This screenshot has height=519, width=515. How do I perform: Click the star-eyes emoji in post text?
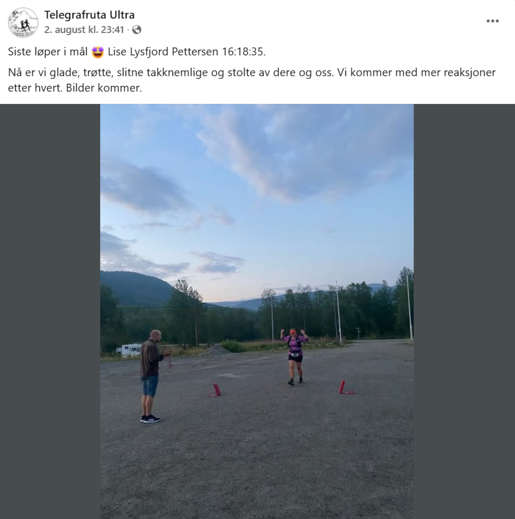[98, 52]
